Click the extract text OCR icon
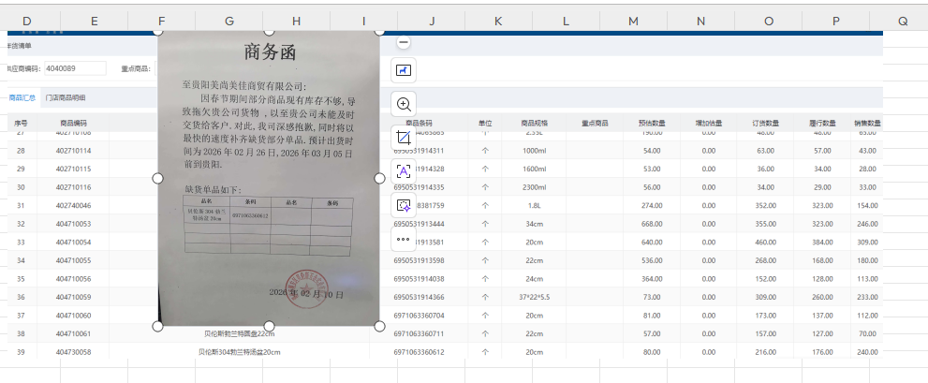 click(x=404, y=170)
